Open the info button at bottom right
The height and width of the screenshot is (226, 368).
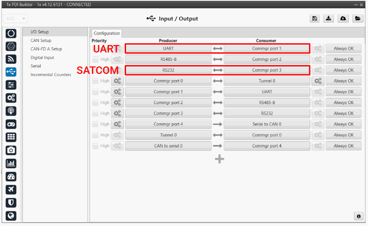pyautogui.click(x=358, y=216)
